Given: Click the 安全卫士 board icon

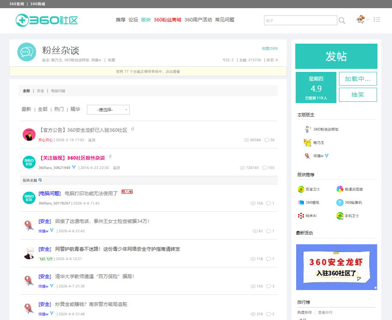Looking at the screenshot, I should tap(301, 189).
